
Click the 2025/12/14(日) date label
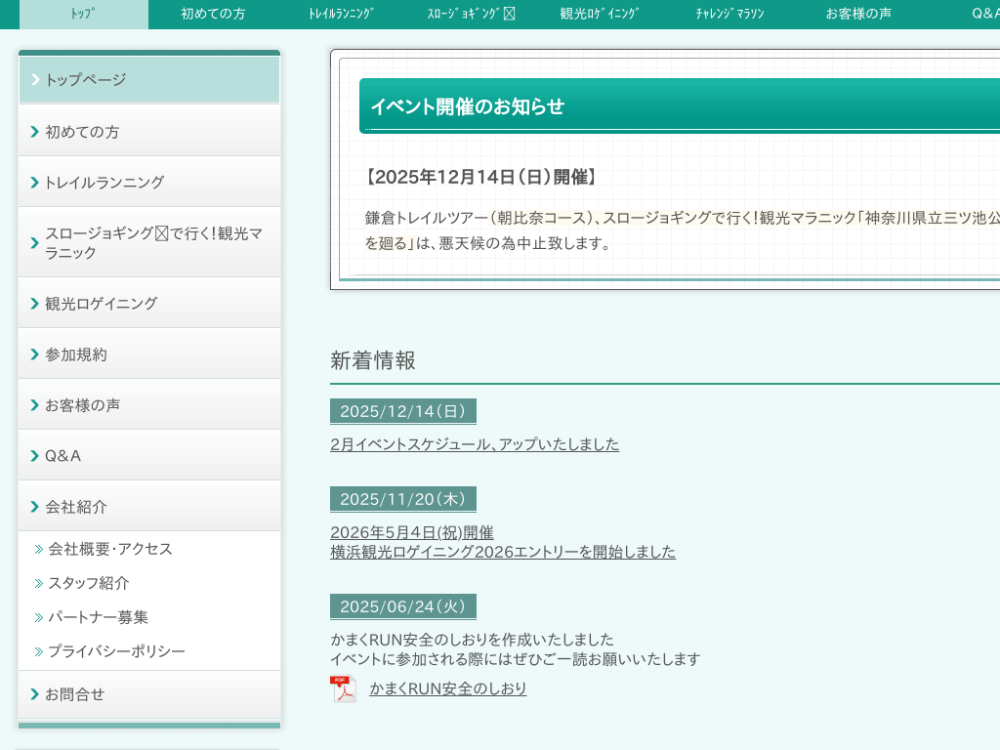402,411
